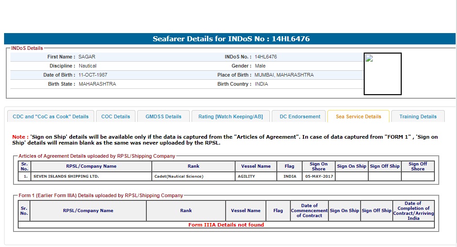Click the Seafarer Details header banner
This screenshot has height=247, width=457.
click(x=230, y=39)
